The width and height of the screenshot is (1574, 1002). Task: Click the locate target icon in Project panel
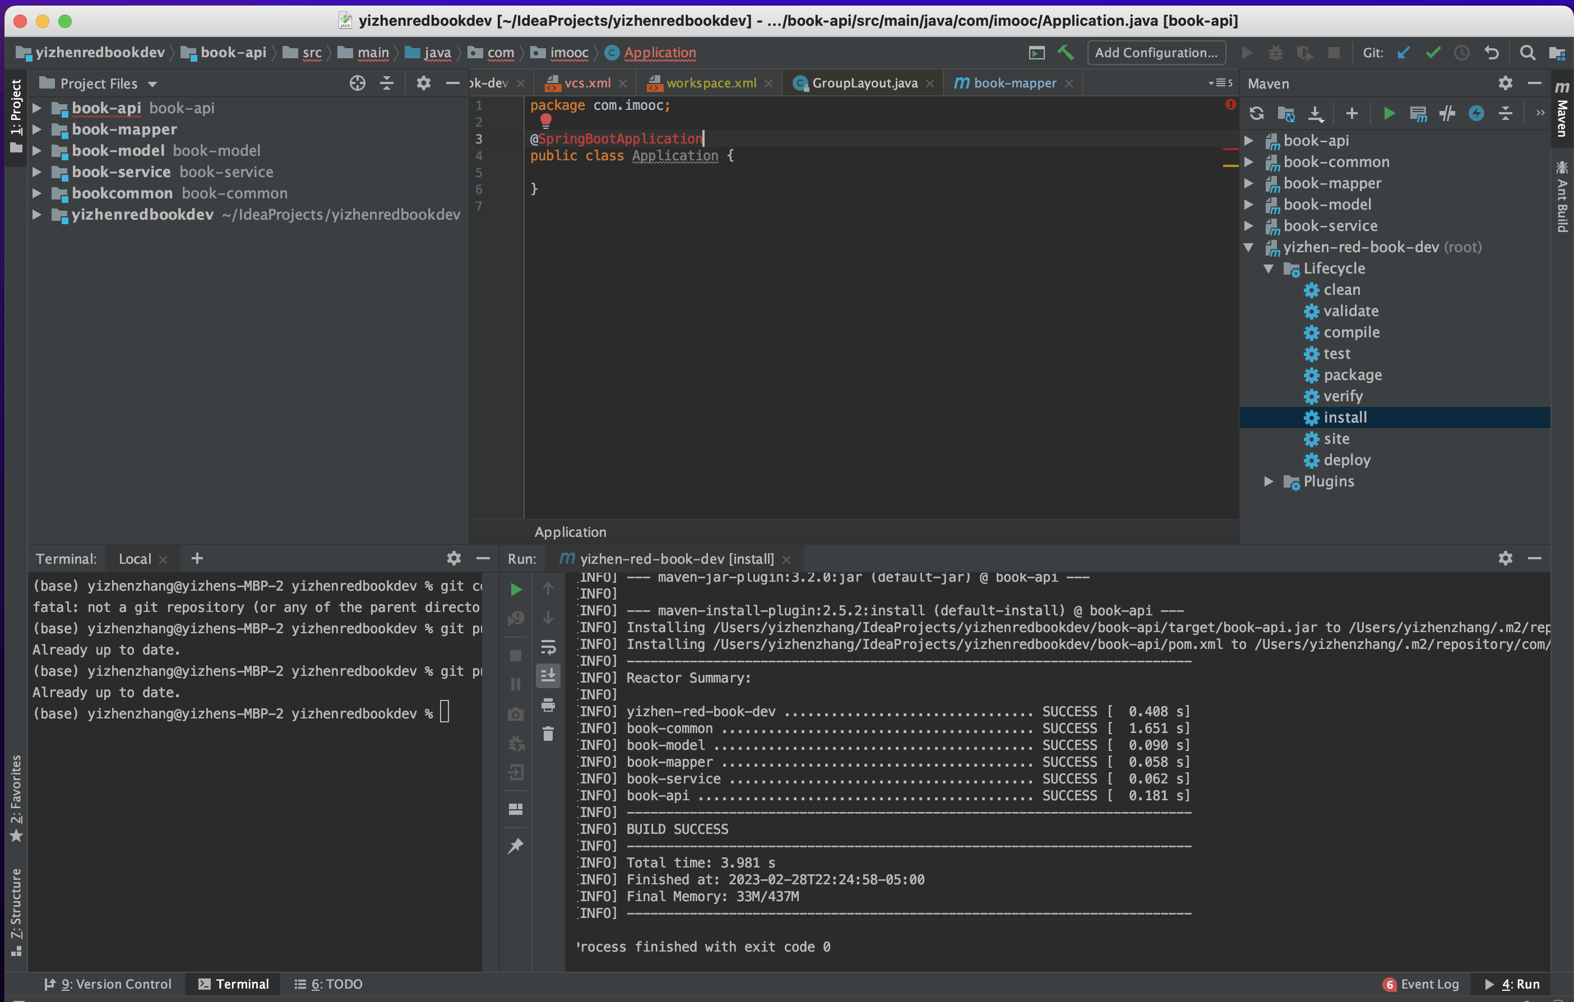(x=357, y=83)
